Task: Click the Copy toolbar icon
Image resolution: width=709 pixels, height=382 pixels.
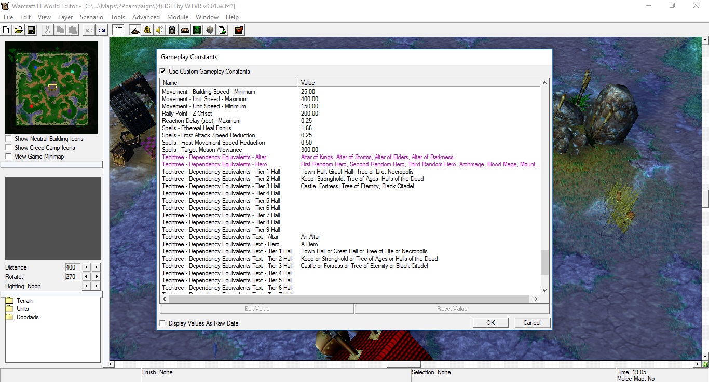Action: [x=60, y=30]
